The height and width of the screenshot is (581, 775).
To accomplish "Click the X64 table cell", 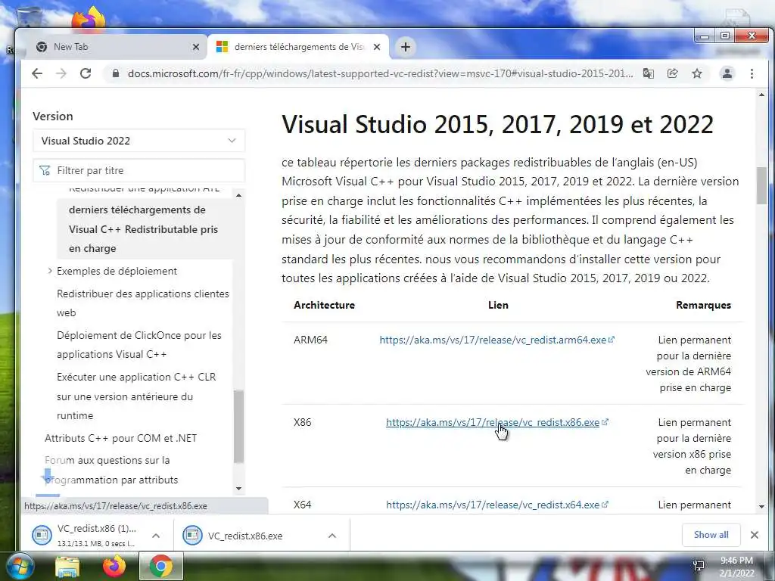I will click(x=303, y=505).
